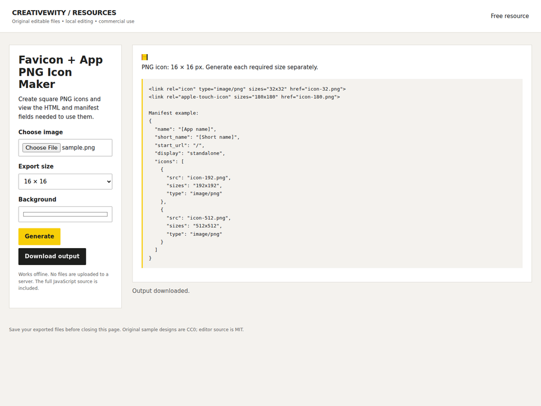Viewport: 541px width, 406px height.
Task: Click the footer 'Save your exported files' notice
Action: (x=126, y=330)
